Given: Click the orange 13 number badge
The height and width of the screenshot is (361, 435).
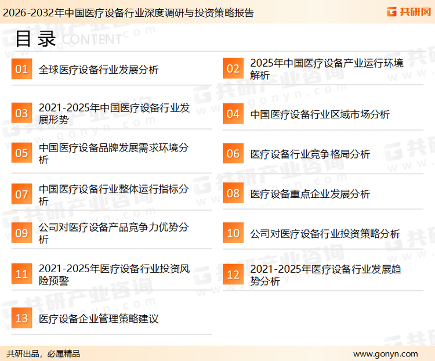Looking at the screenshot, I should (x=21, y=317).
